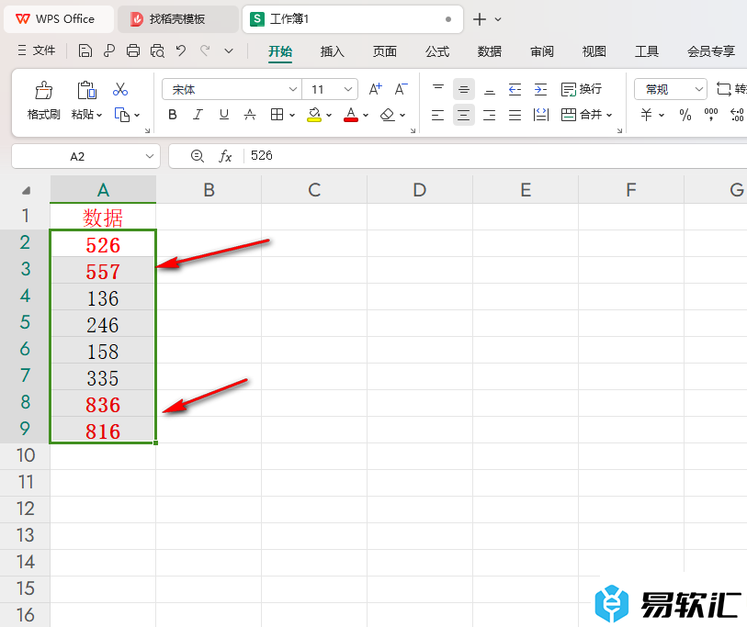This screenshot has height=627, width=747.
Task: Click the select-all corner triangle
Action: [x=26, y=190]
